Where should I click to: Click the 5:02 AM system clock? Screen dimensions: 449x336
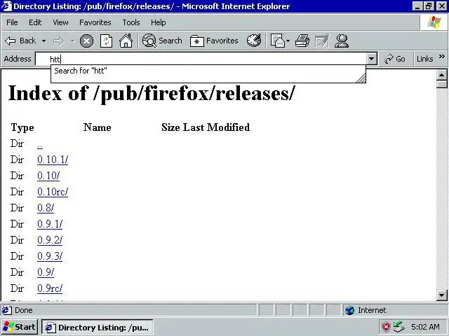coord(425,327)
